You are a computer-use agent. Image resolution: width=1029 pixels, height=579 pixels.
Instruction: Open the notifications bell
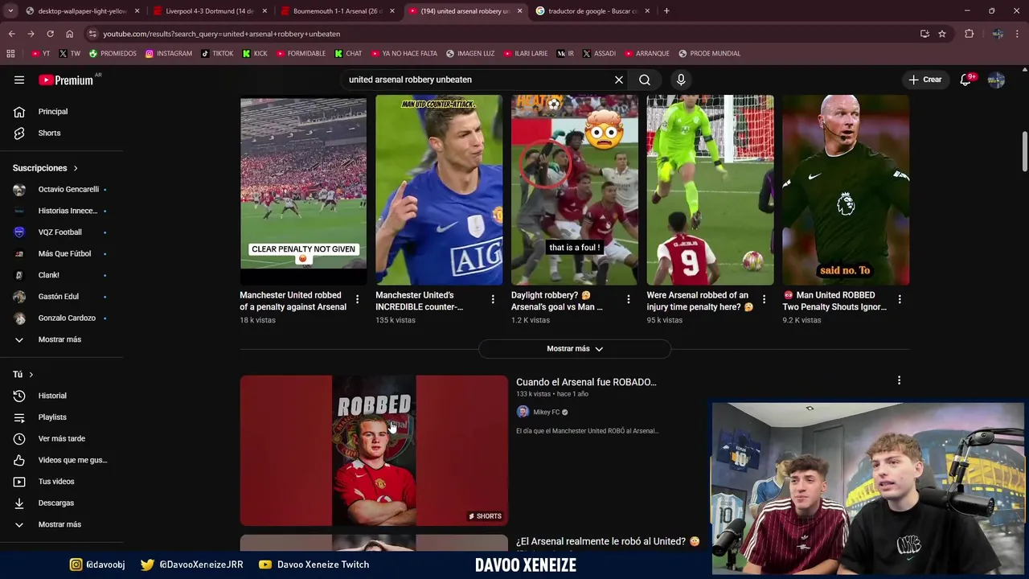pos(966,80)
